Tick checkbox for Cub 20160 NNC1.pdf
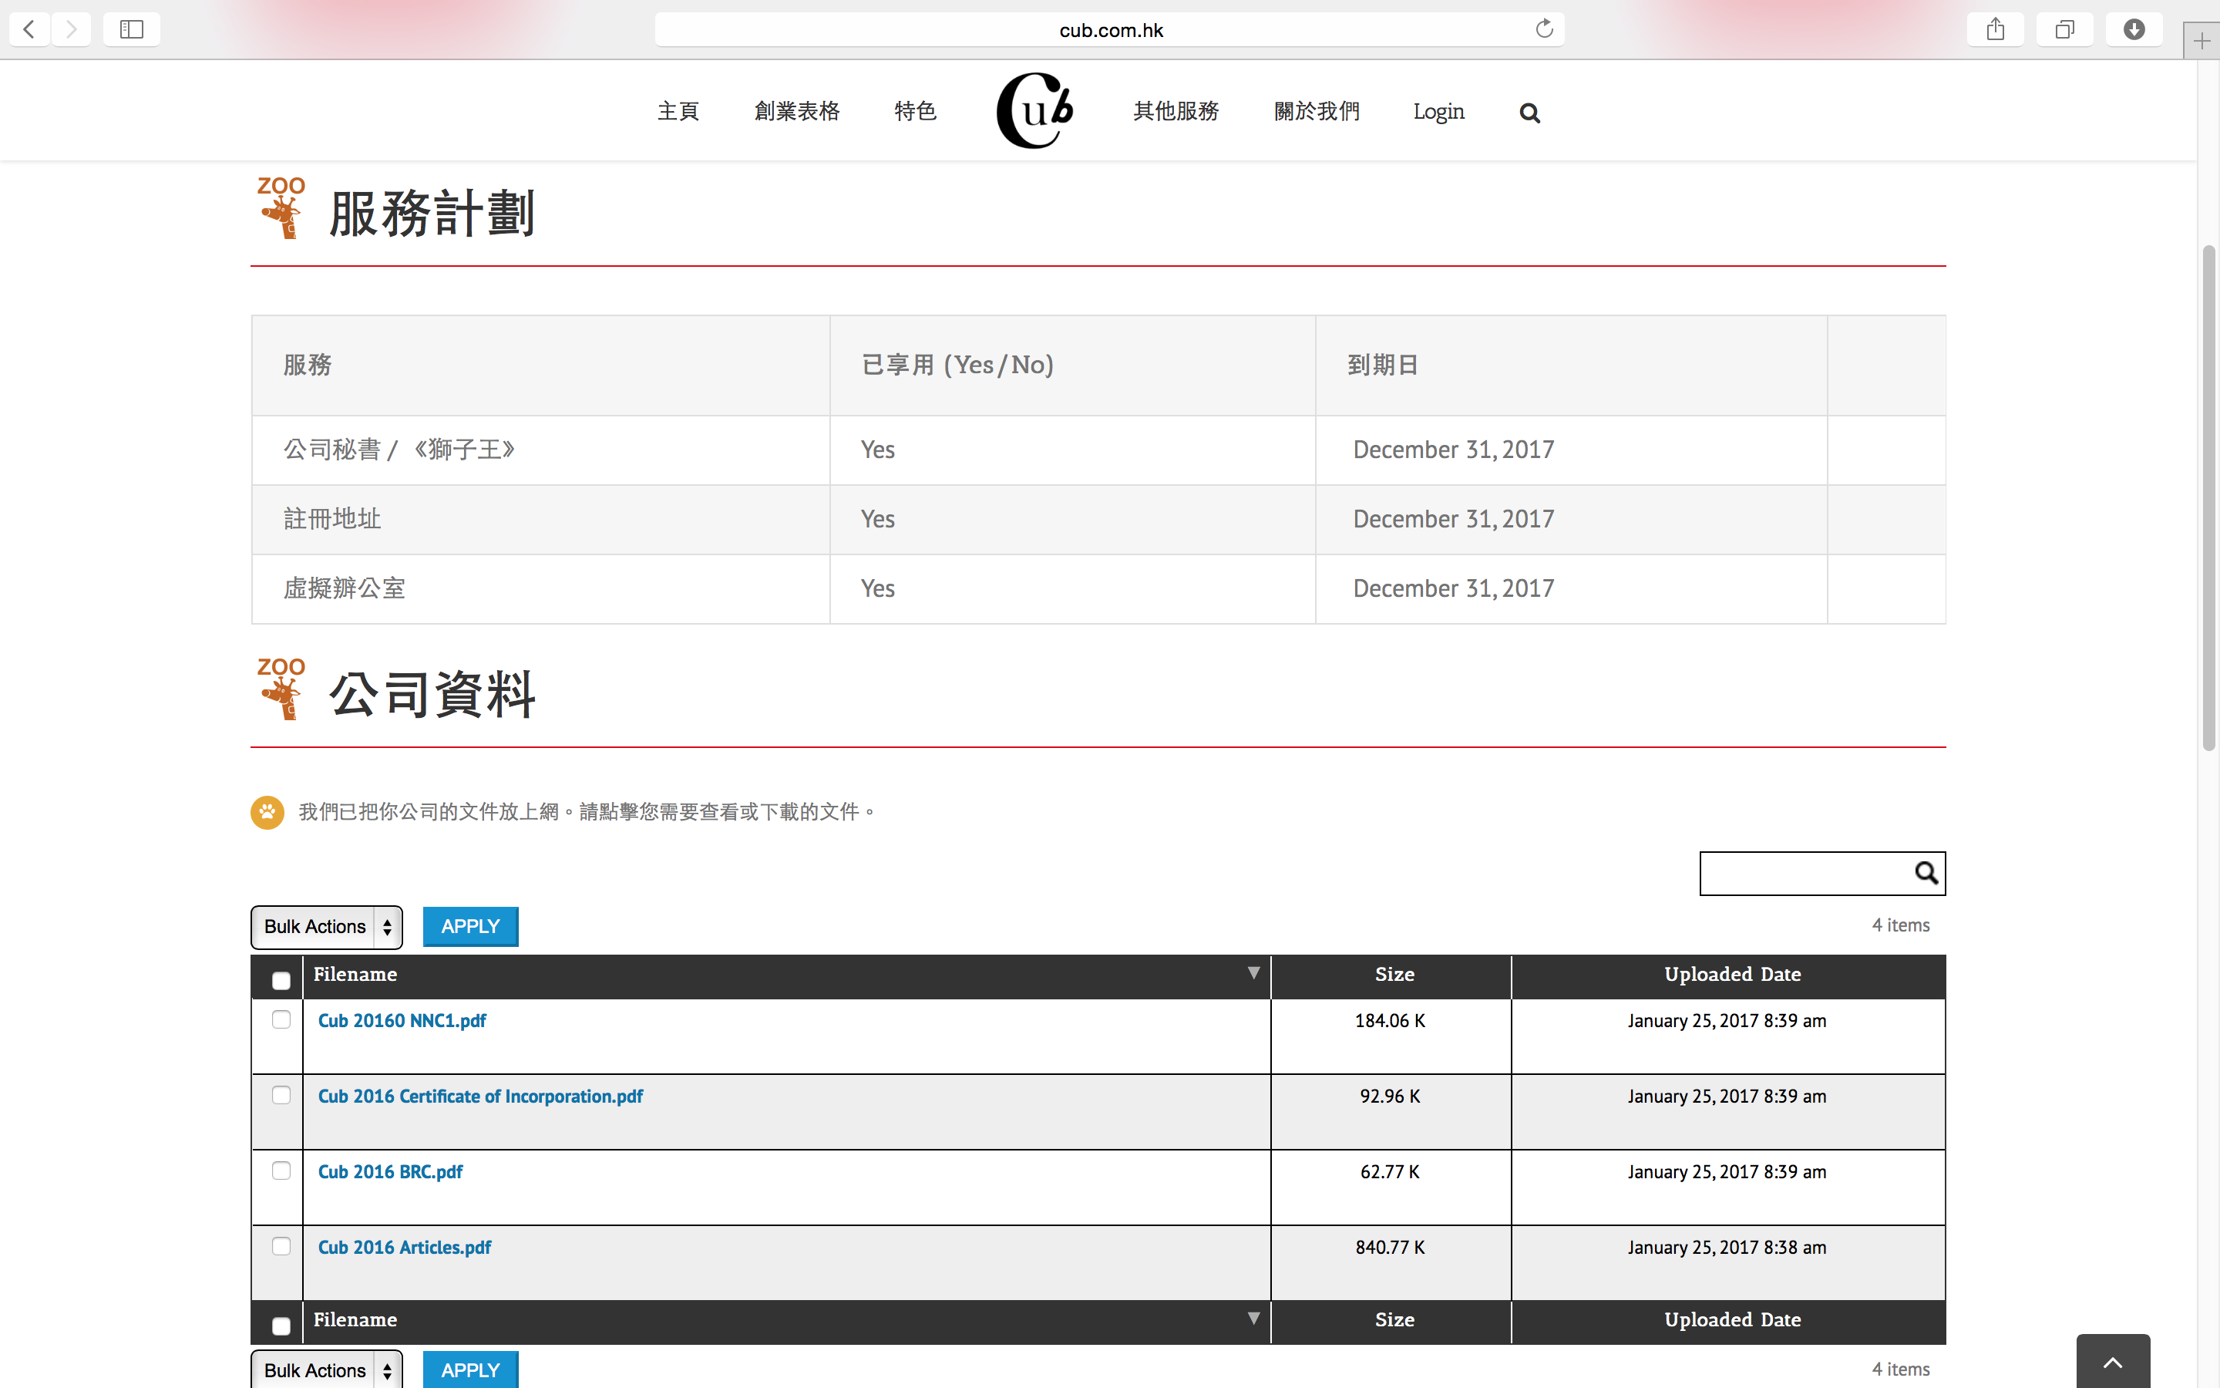This screenshot has height=1388, width=2220. (281, 1019)
